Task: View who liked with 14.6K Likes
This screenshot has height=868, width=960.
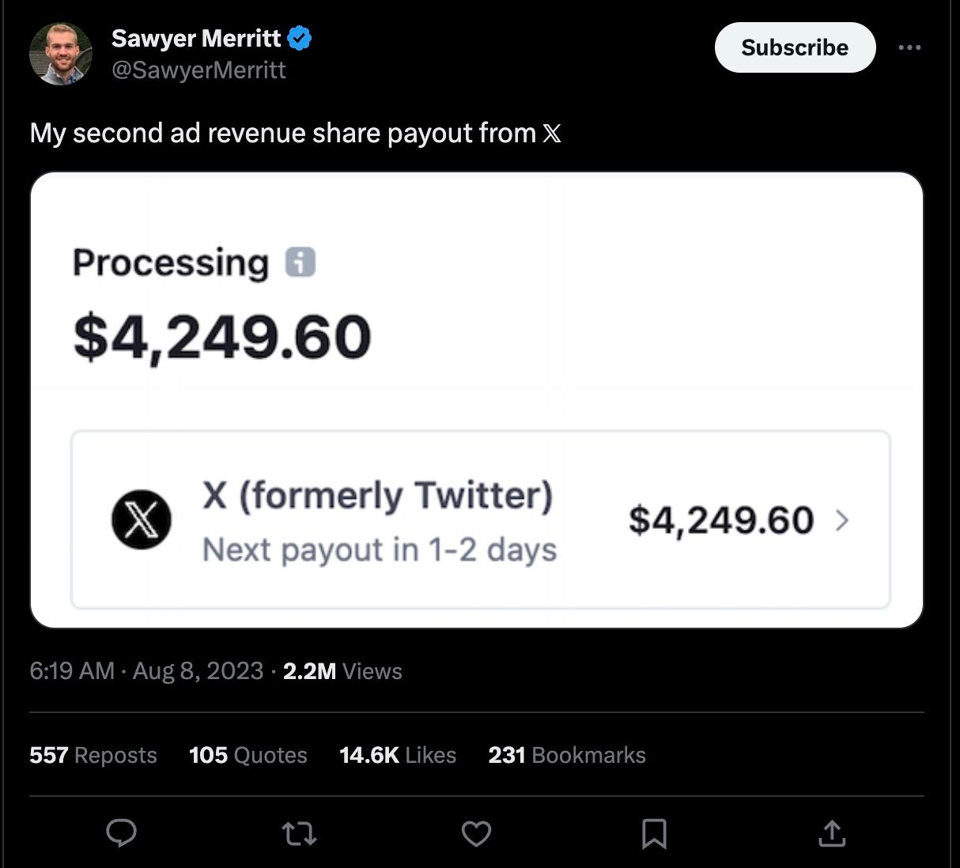Action: click(x=398, y=755)
